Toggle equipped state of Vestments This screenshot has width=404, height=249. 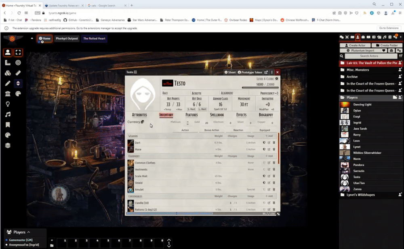click(x=264, y=169)
